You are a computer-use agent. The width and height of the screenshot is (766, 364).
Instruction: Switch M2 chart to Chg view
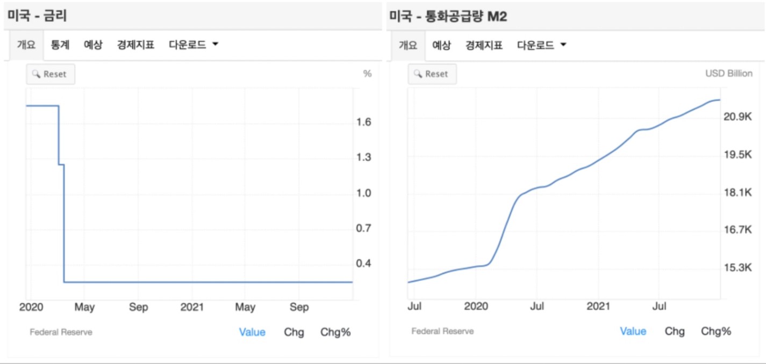tap(675, 331)
